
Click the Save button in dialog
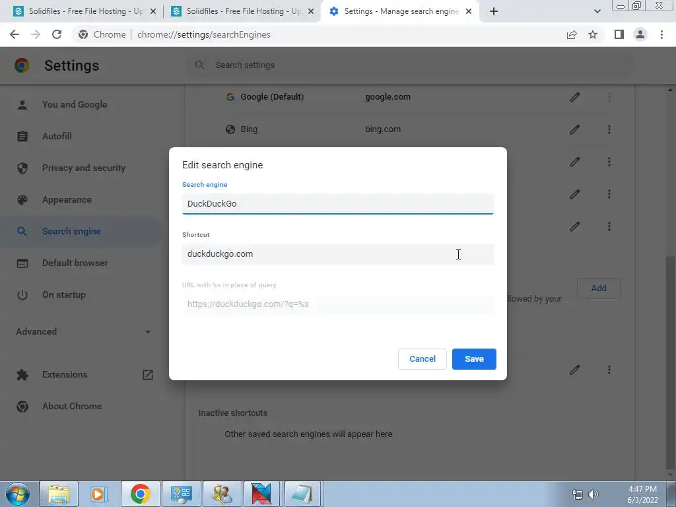474,358
